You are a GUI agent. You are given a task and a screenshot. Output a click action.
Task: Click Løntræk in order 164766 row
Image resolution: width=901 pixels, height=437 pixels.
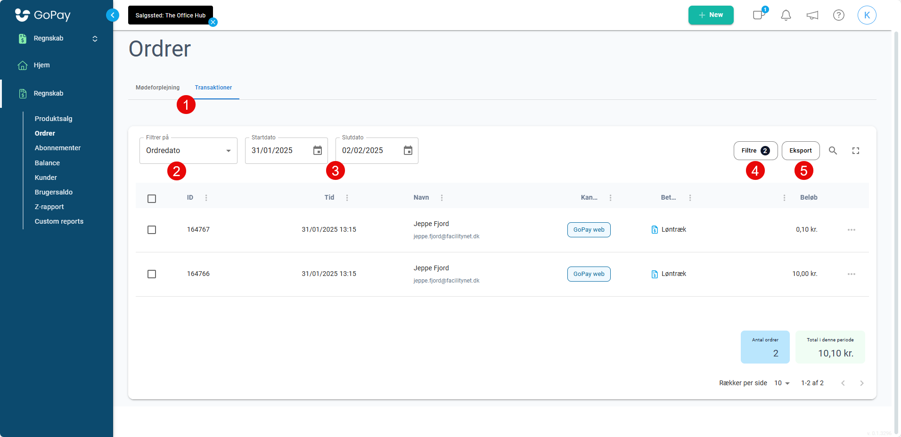point(674,274)
